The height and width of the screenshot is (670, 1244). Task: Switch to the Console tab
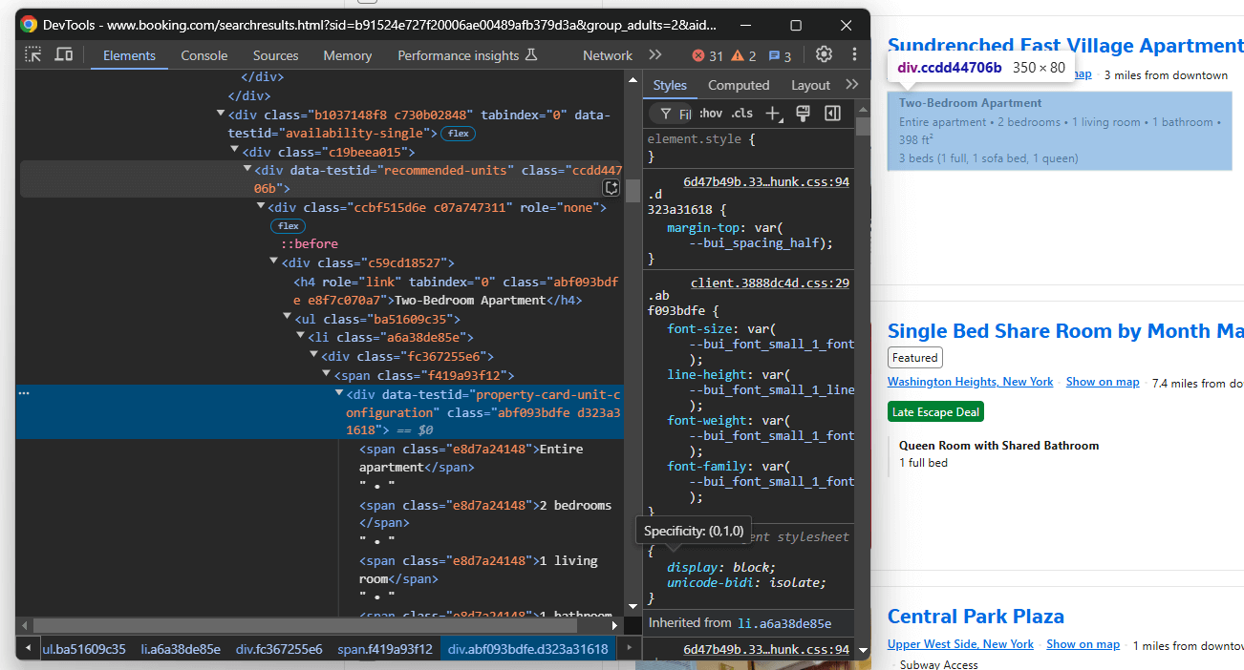point(204,55)
